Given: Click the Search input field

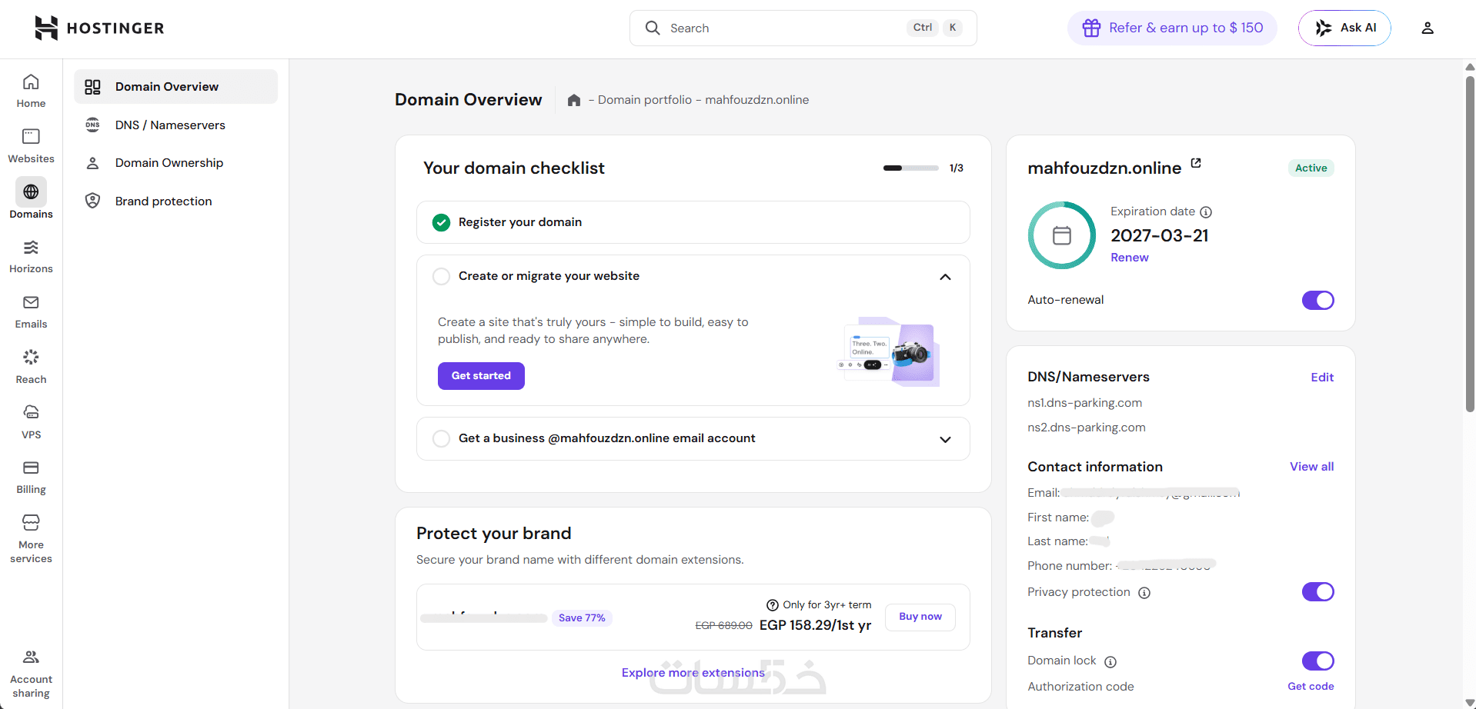Looking at the screenshot, I should [785, 28].
